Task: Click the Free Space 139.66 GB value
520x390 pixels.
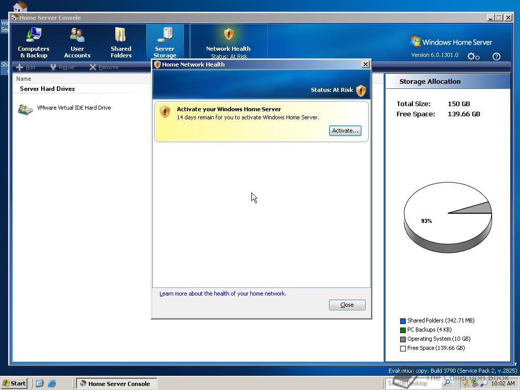Action: [464, 114]
